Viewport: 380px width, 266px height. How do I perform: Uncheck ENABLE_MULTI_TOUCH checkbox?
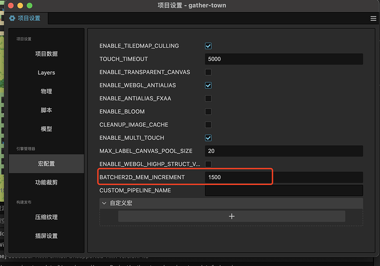[208, 138]
